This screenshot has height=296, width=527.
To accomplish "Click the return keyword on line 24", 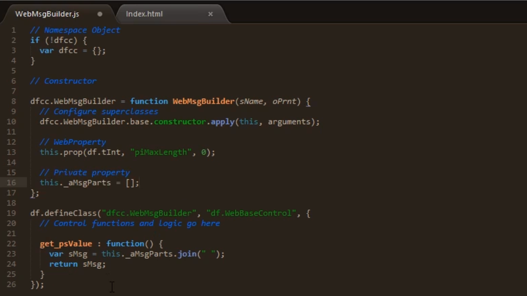I will point(63,264).
